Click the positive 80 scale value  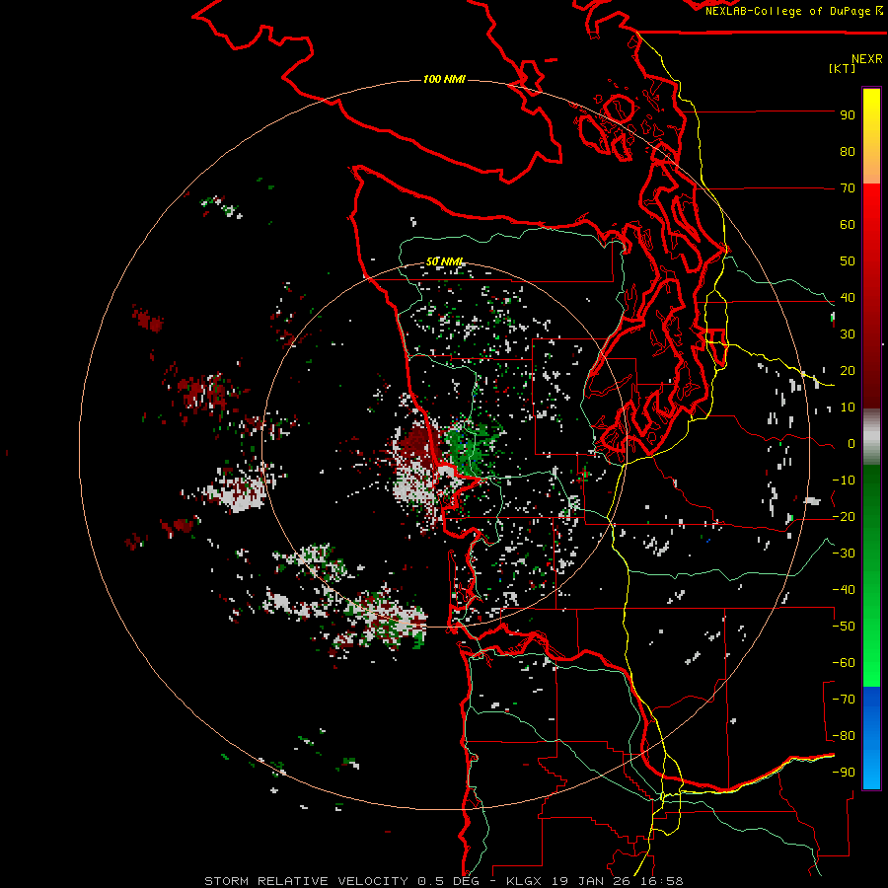coord(848,152)
